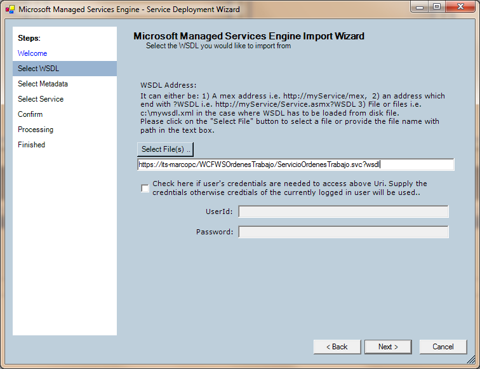Go to the Select Metadata step
The width and height of the screenshot is (480, 369).
pyautogui.click(x=43, y=84)
